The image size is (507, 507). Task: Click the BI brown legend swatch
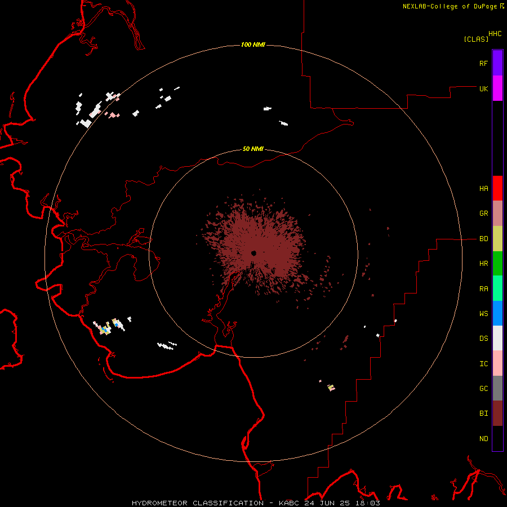coord(497,413)
